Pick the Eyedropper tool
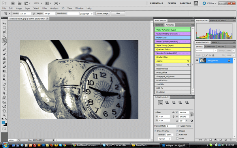This screenshot has width=237, height=148. point(4,45)
